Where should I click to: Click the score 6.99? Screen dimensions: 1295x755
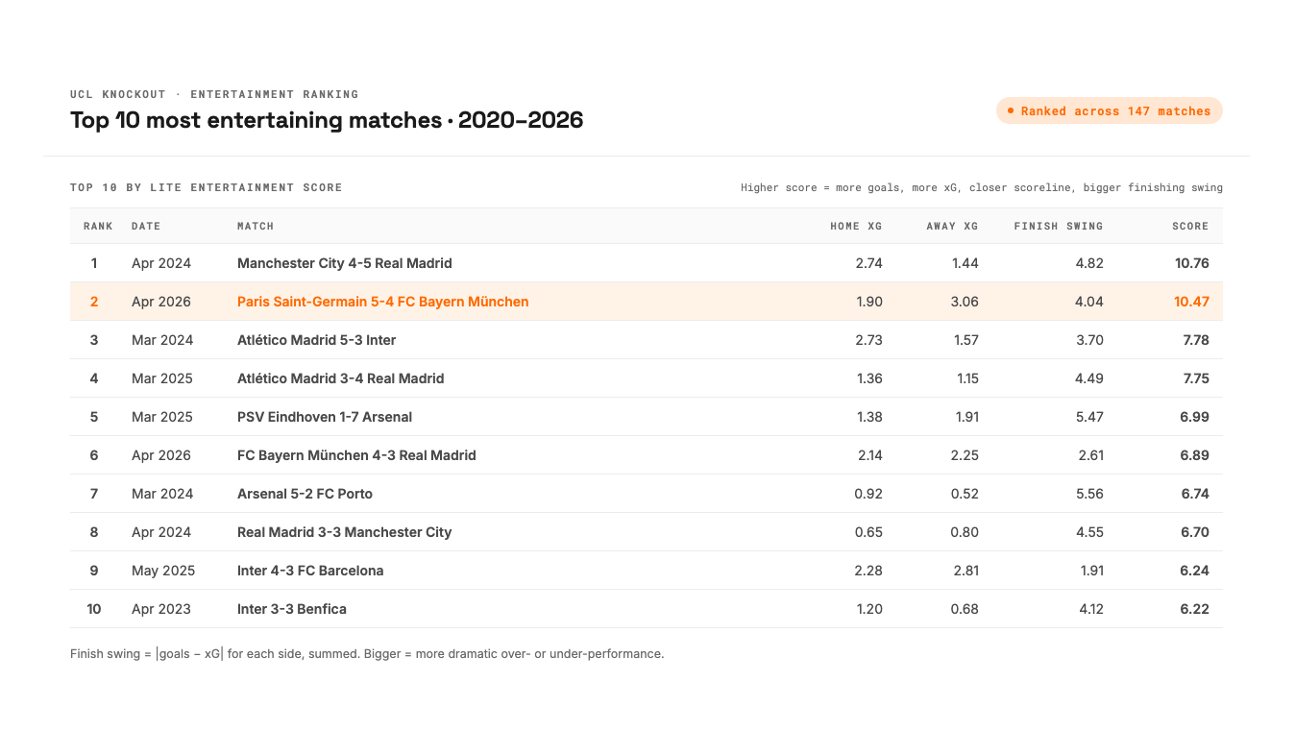point(1195,417)
